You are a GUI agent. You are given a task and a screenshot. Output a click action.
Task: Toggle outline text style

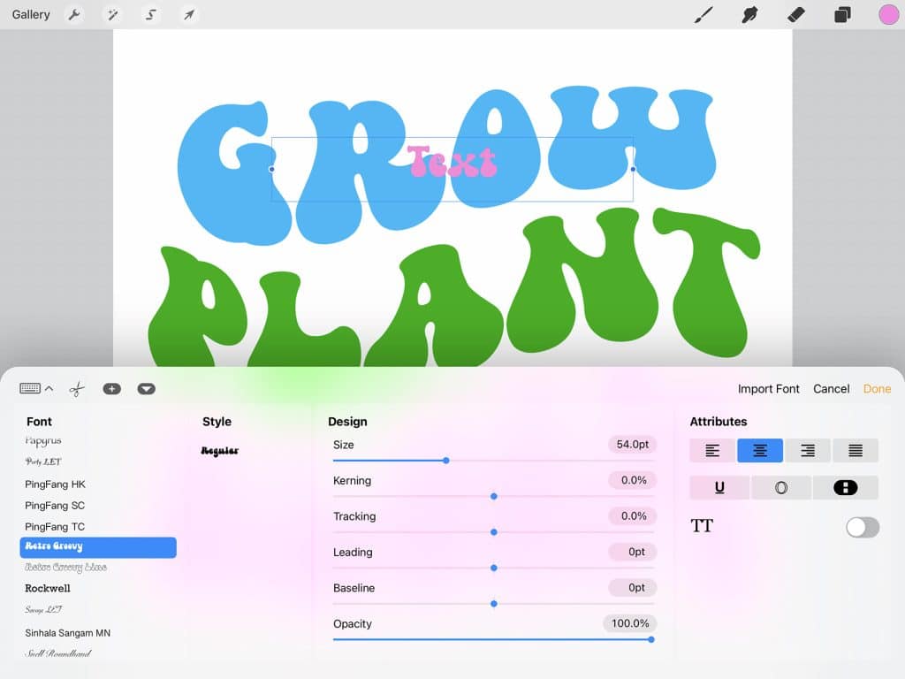pos(781,488)
